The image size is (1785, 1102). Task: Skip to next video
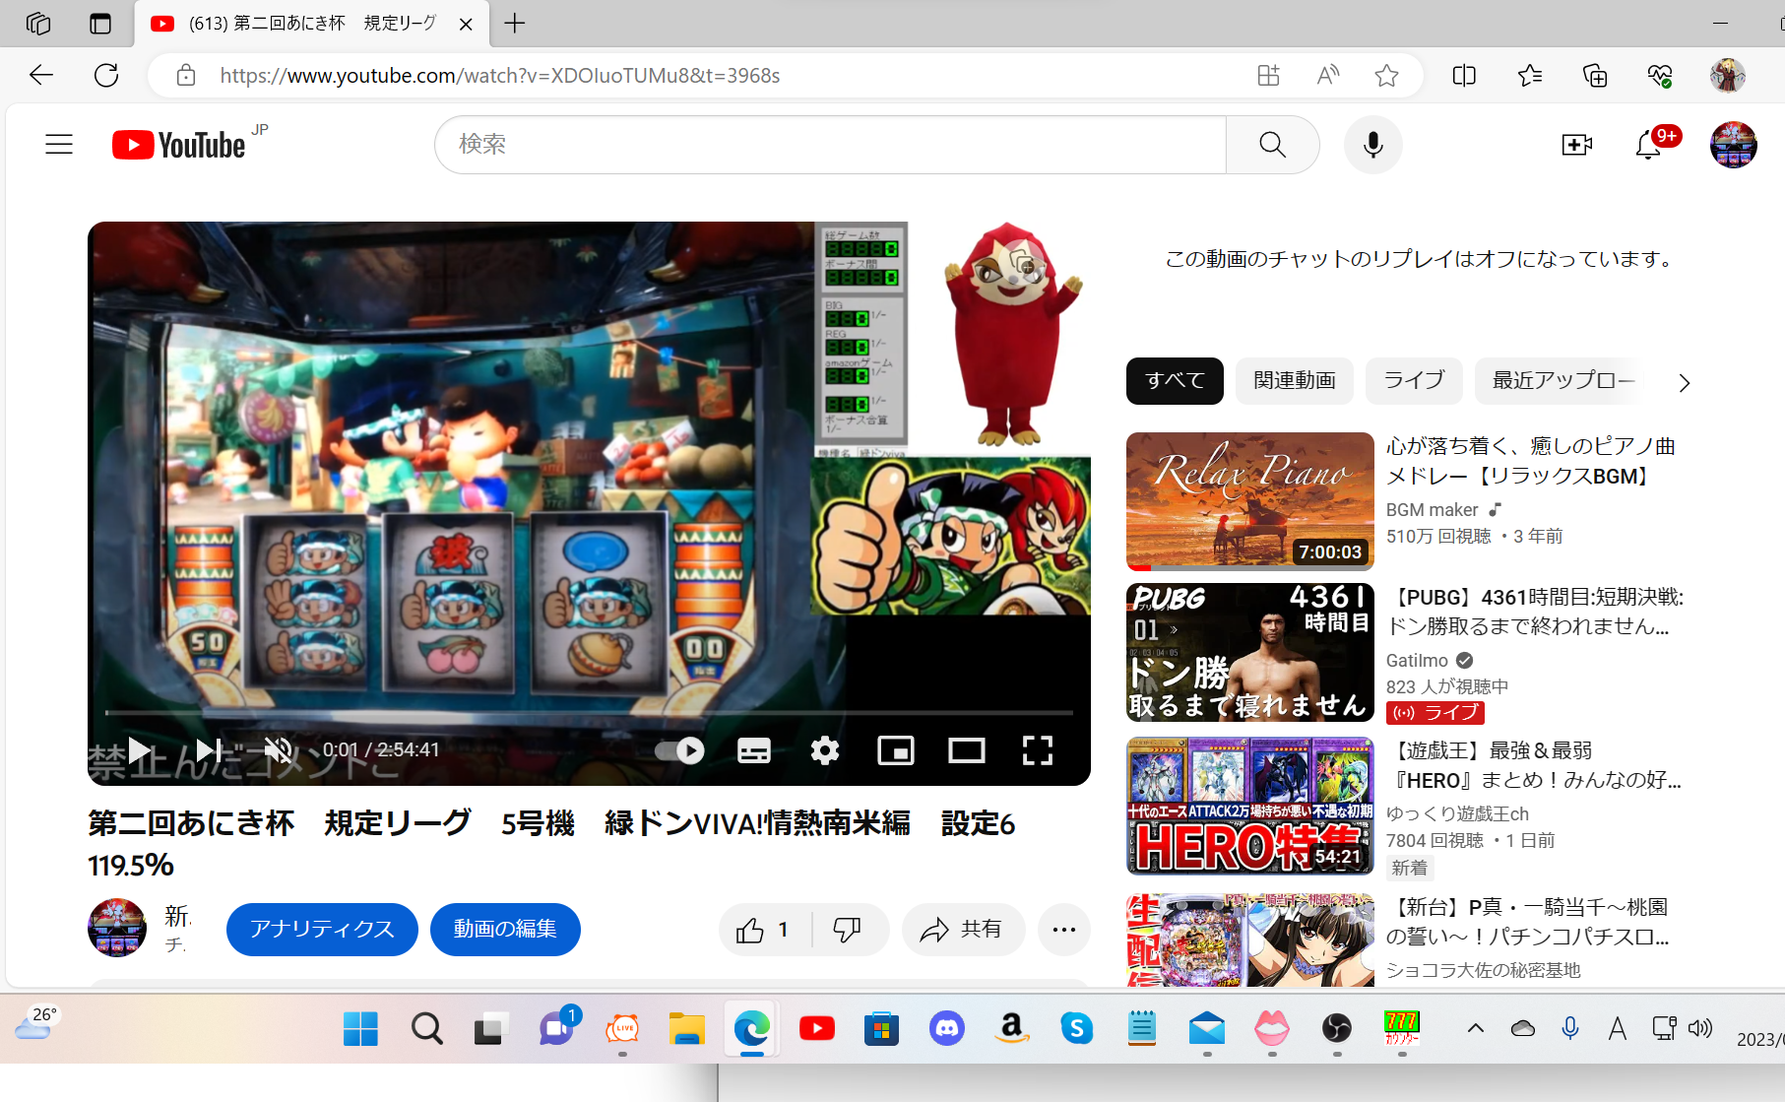pos(208,750)
